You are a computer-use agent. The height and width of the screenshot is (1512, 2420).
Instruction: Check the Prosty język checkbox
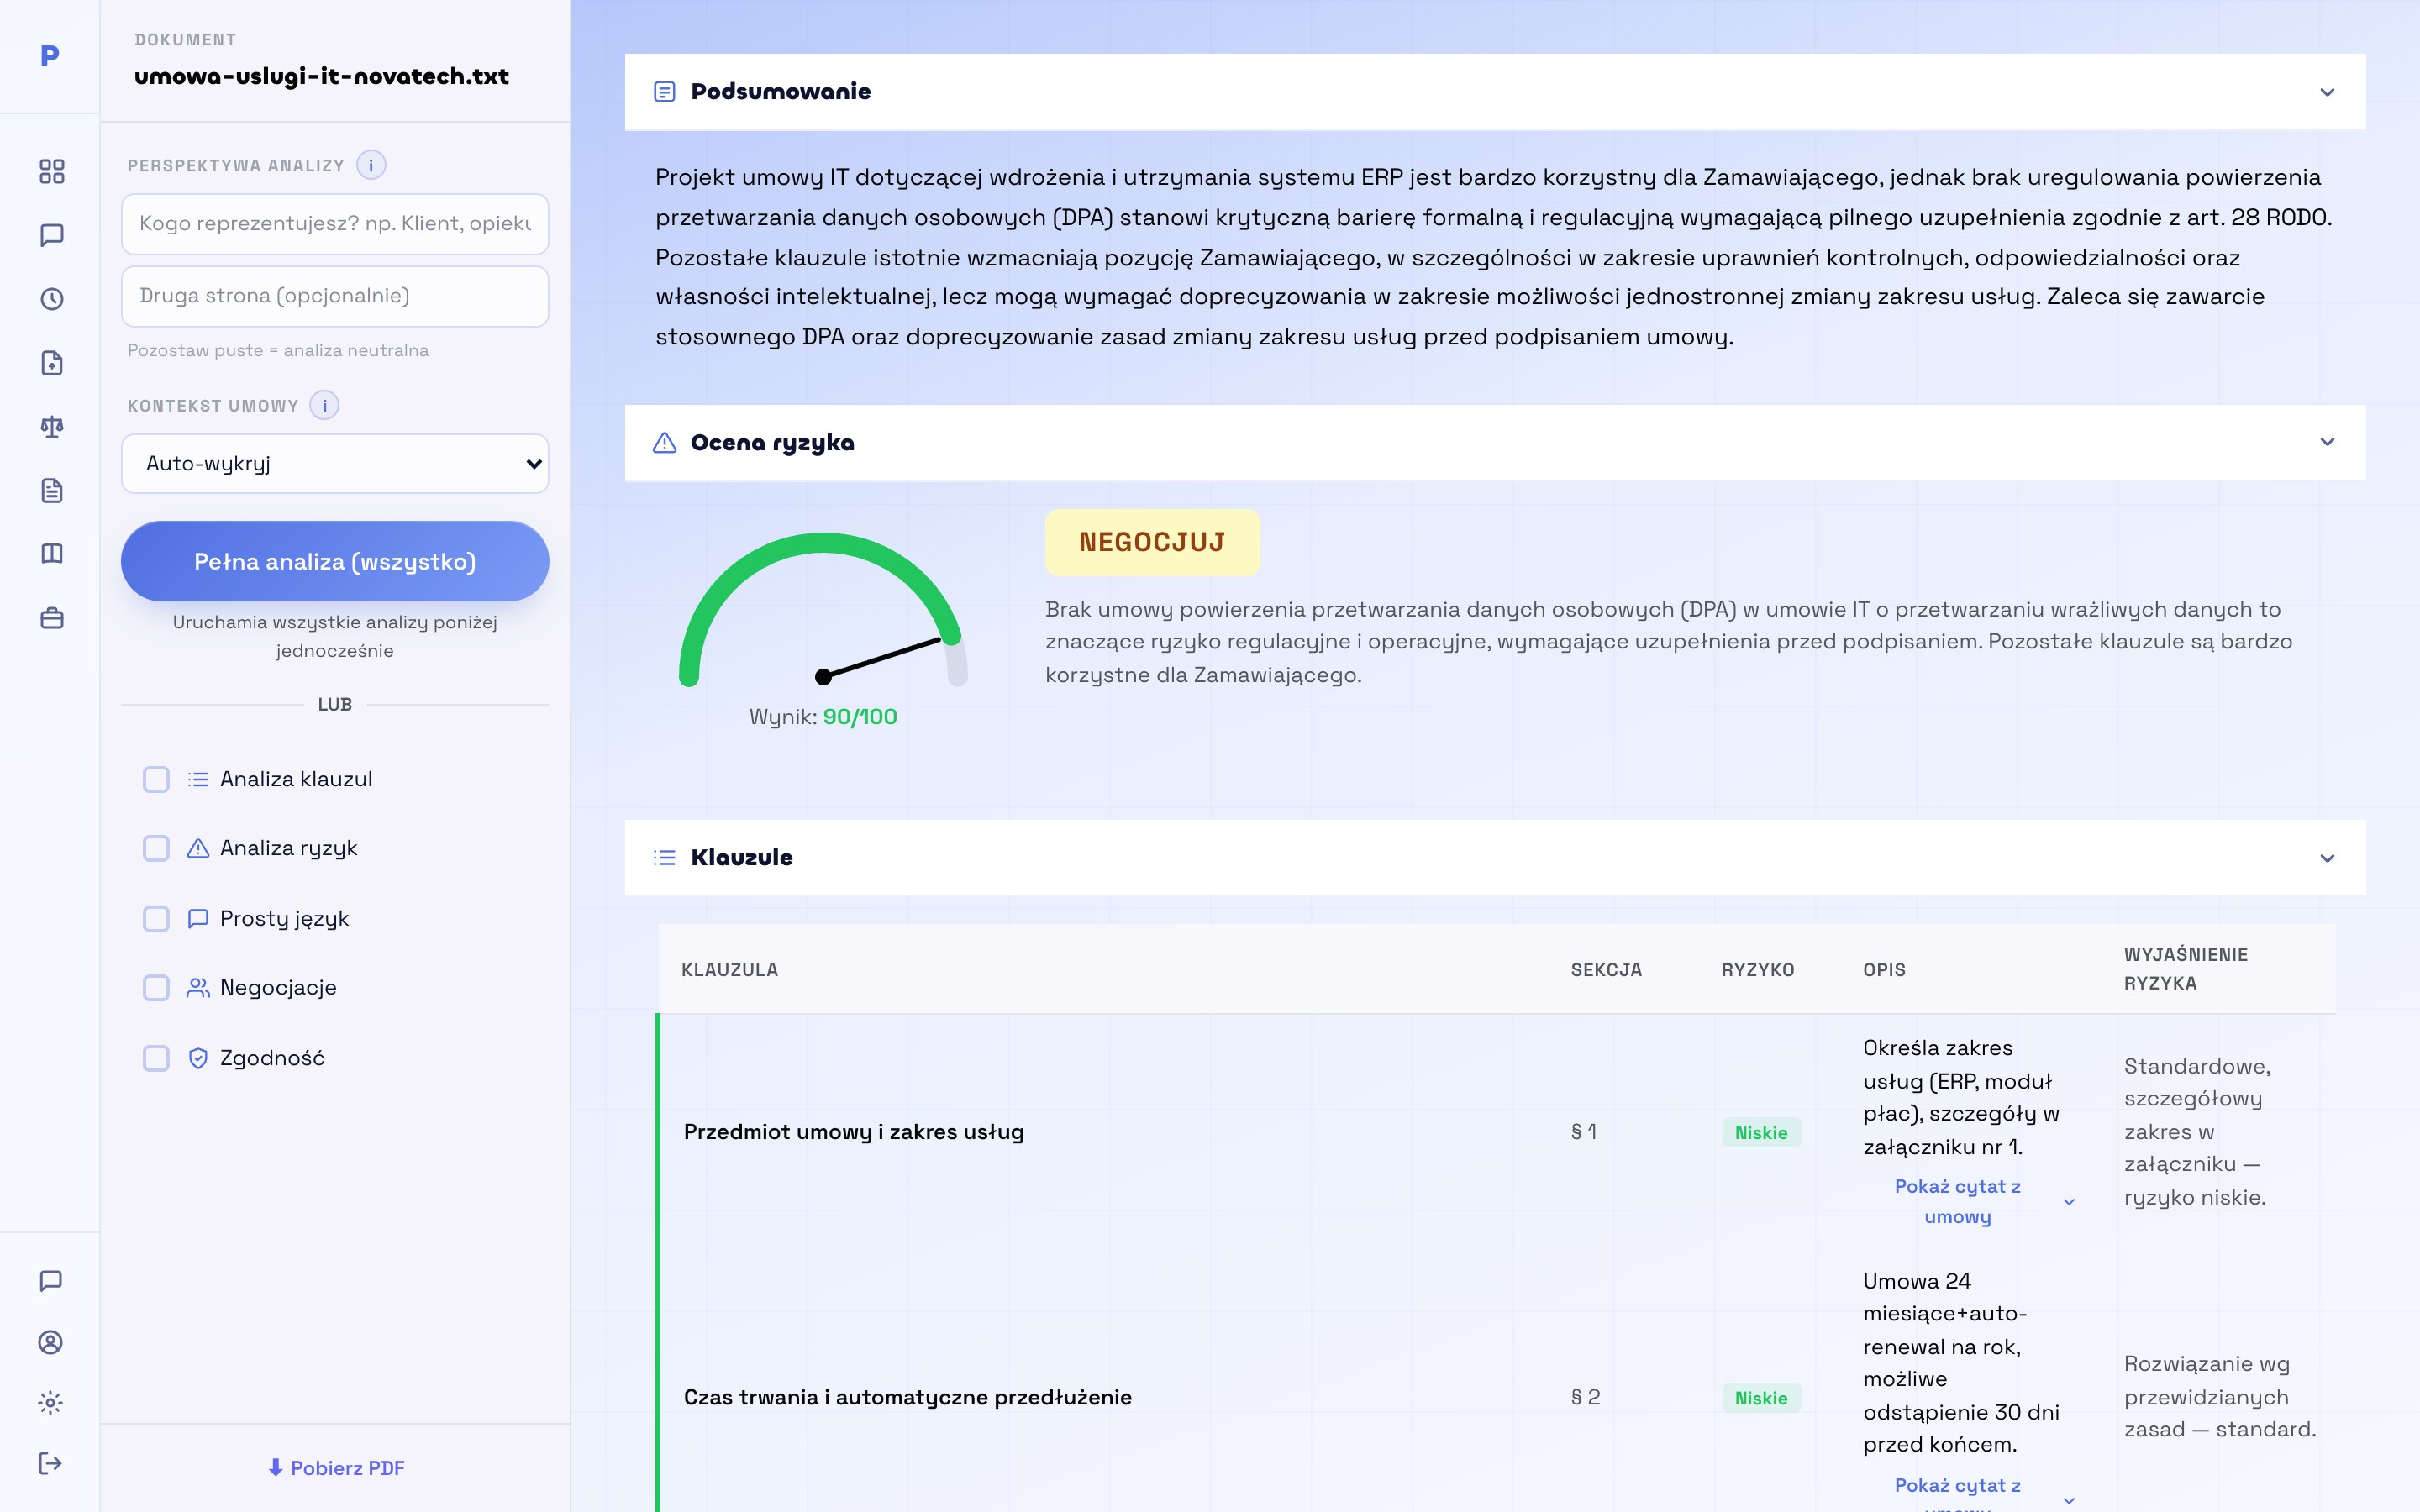pyautogui.click(x=156, y=918)
